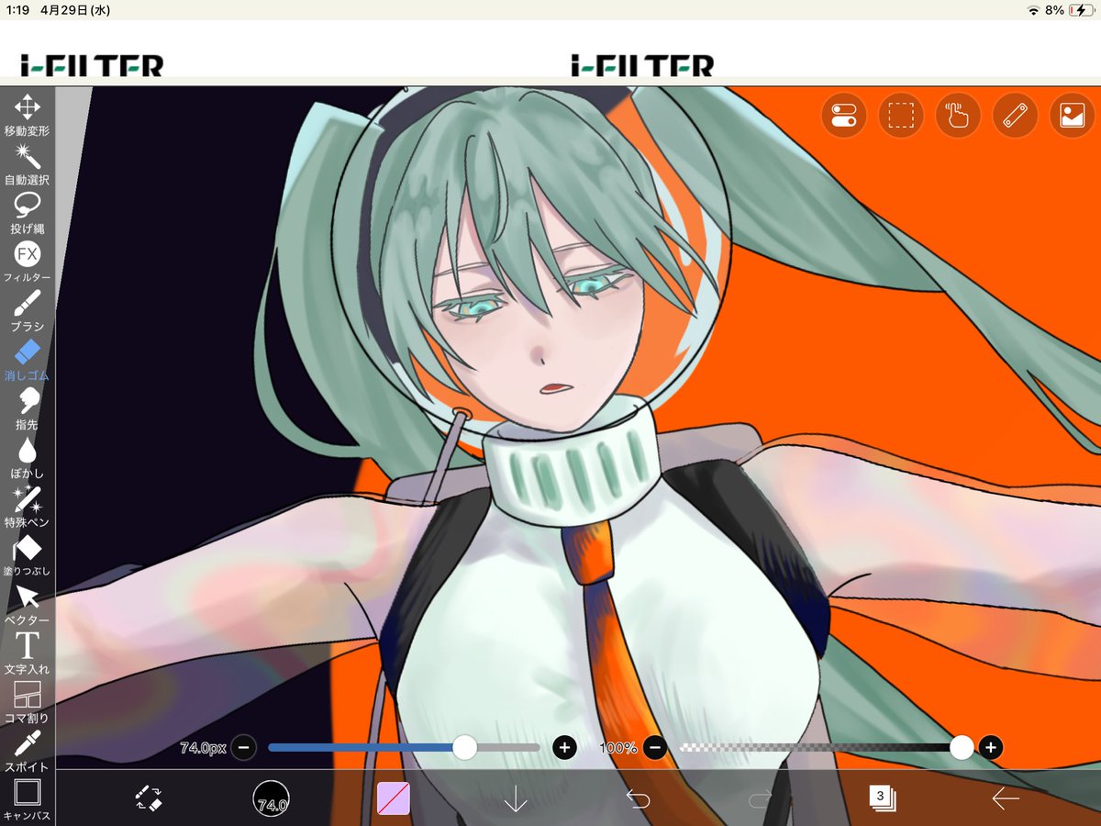This screenshot has height=826, width=1101.
Task: Increase opacity with plus button
Action: (990, 747)
